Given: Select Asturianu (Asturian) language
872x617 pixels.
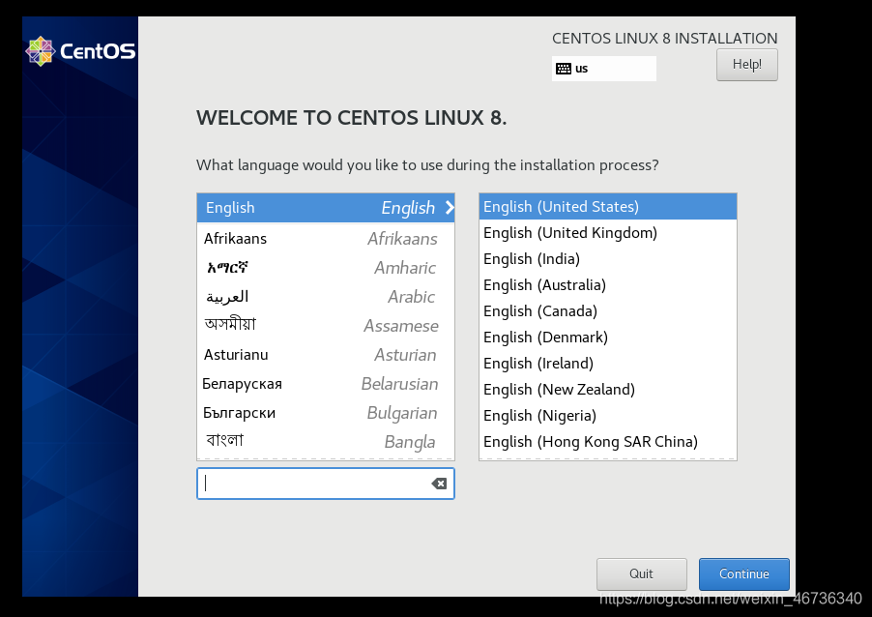Looking at the screenshot, I should tap(326, 354).
